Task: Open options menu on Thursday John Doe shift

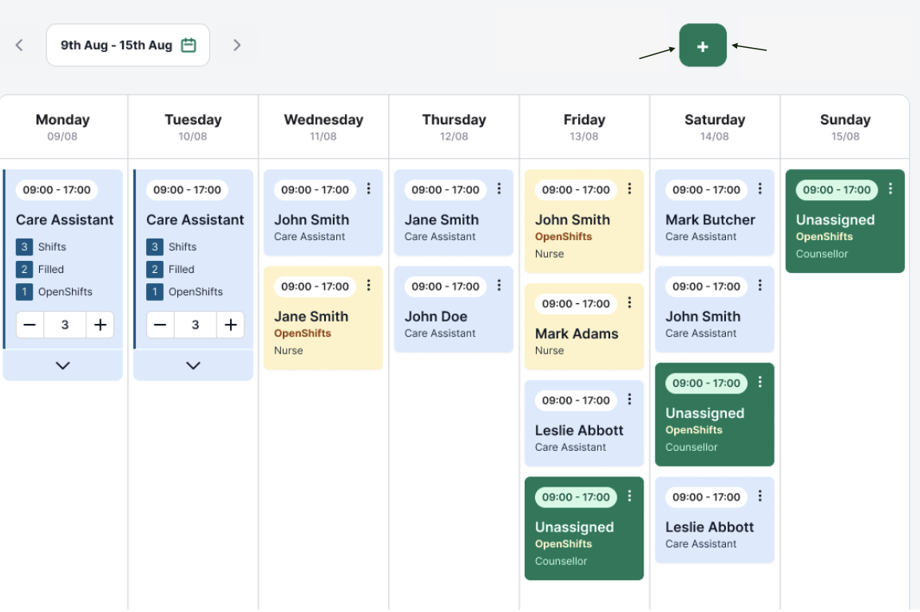Action: [499, 286]
